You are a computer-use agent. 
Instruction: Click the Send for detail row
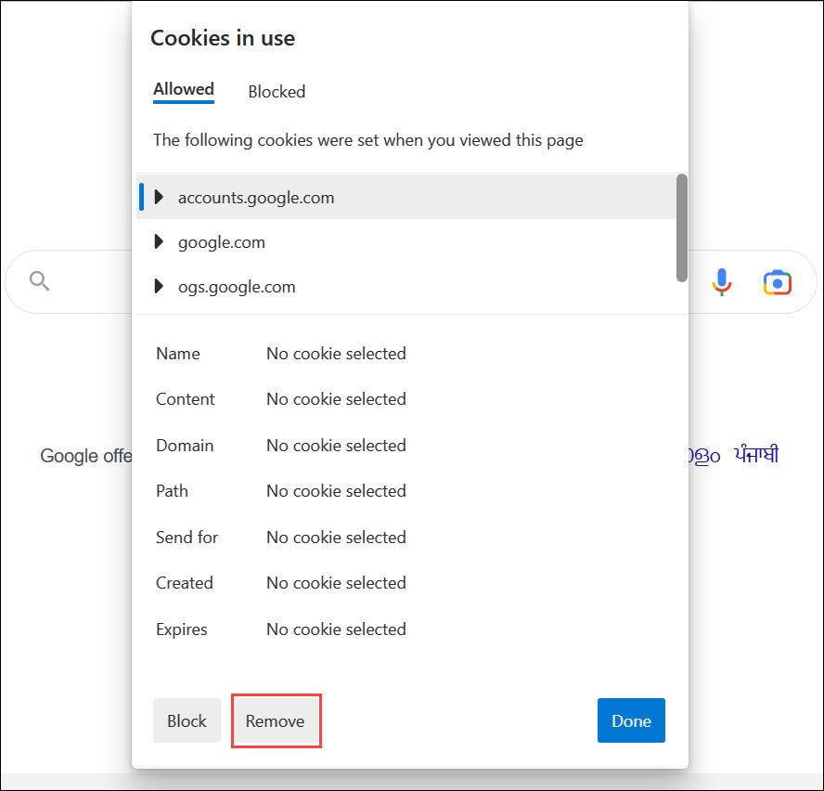(x=187, y=538)
